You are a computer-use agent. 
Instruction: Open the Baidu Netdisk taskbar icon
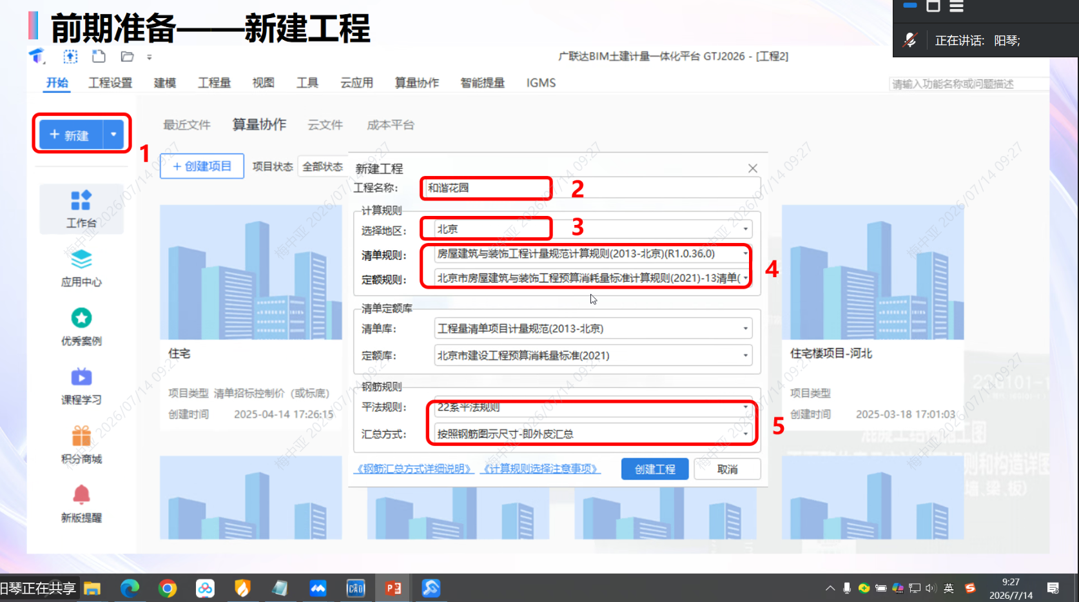click(x=205, y=588)
